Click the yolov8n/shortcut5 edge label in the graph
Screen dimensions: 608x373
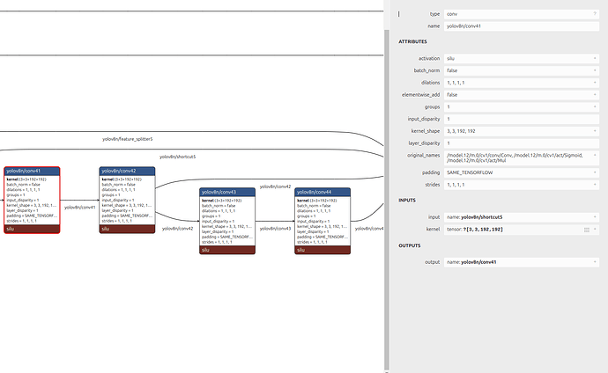point(177,157)
